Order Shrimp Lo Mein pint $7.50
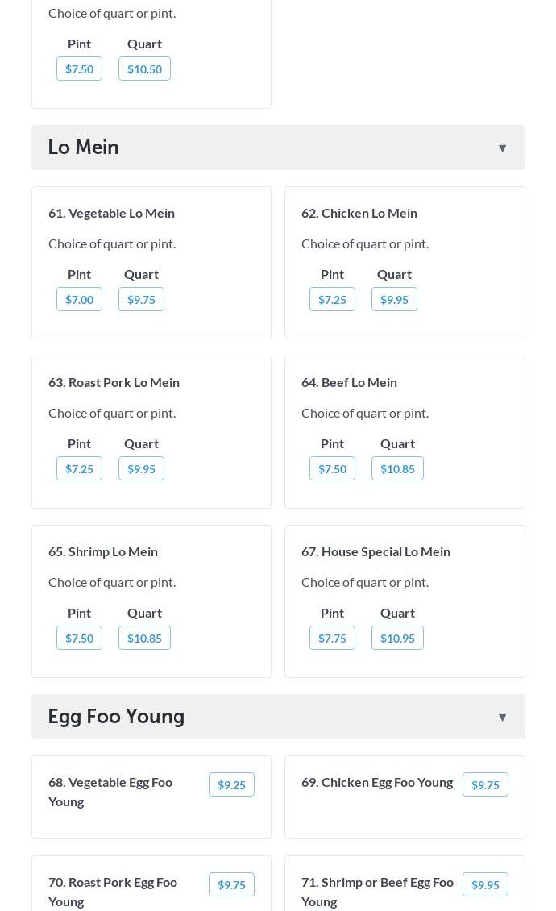 tap(79, 638)
